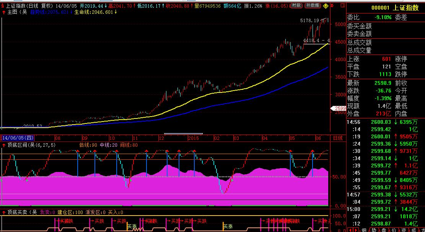
Task: Click the left scroll arrow in bottom tab bar
Action: click(x=350, y=230)
